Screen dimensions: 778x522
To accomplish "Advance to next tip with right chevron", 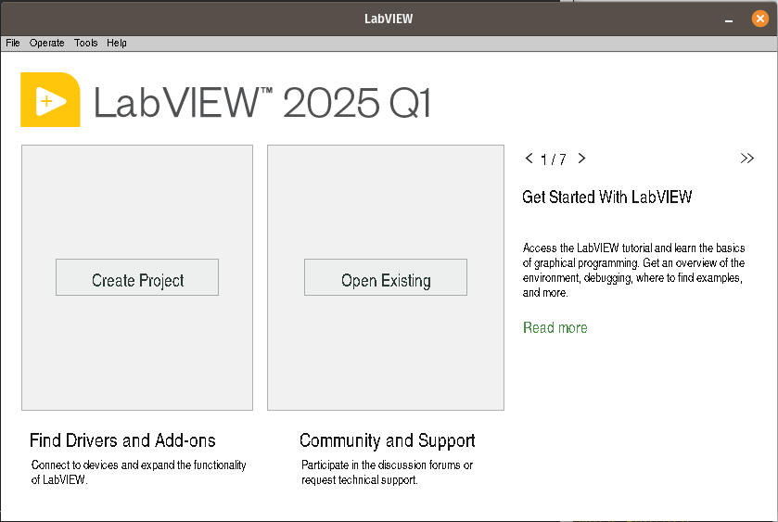I will 581,159.
